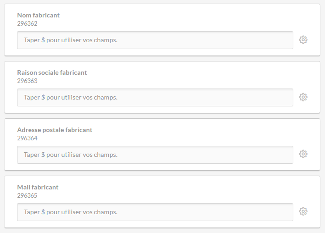The image size is (325, 233).
Task: Select the field ID 296365
Action: 27,195
